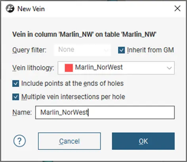Viewport: 187px width, 162px height.
Task: Click into the Name text field
Action: tap(105, 112)
